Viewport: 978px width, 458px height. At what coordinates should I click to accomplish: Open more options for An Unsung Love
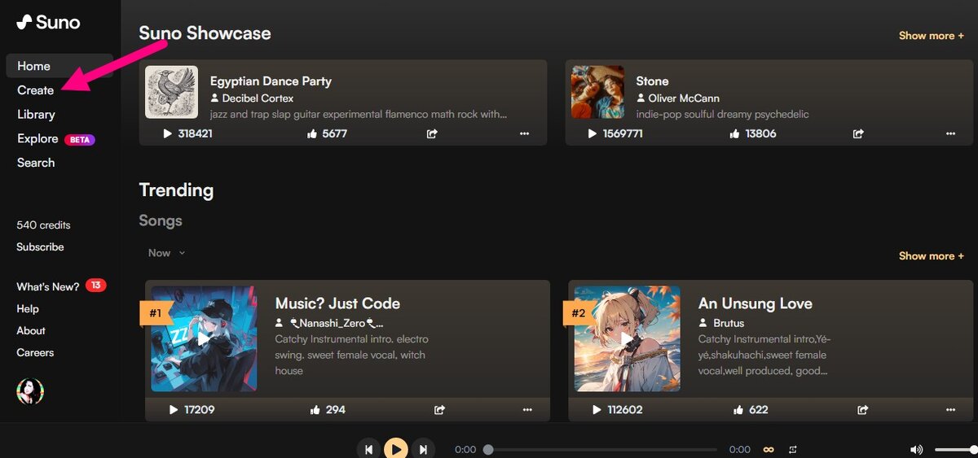pos(950,410)
